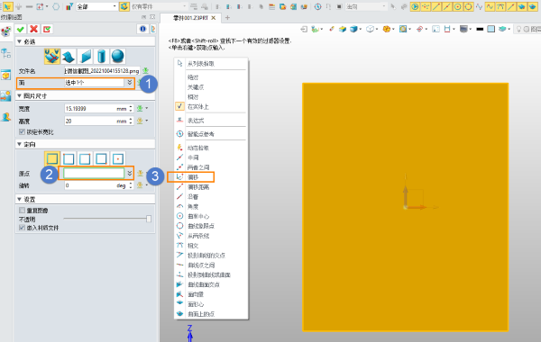Choose the top-right corner orientation icon
The image size is (541, 342).
point(85,158)
